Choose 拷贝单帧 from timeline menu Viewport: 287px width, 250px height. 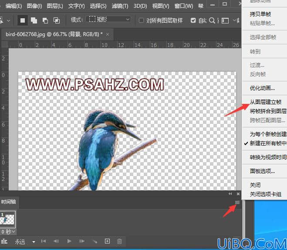(x=260, y=14)
